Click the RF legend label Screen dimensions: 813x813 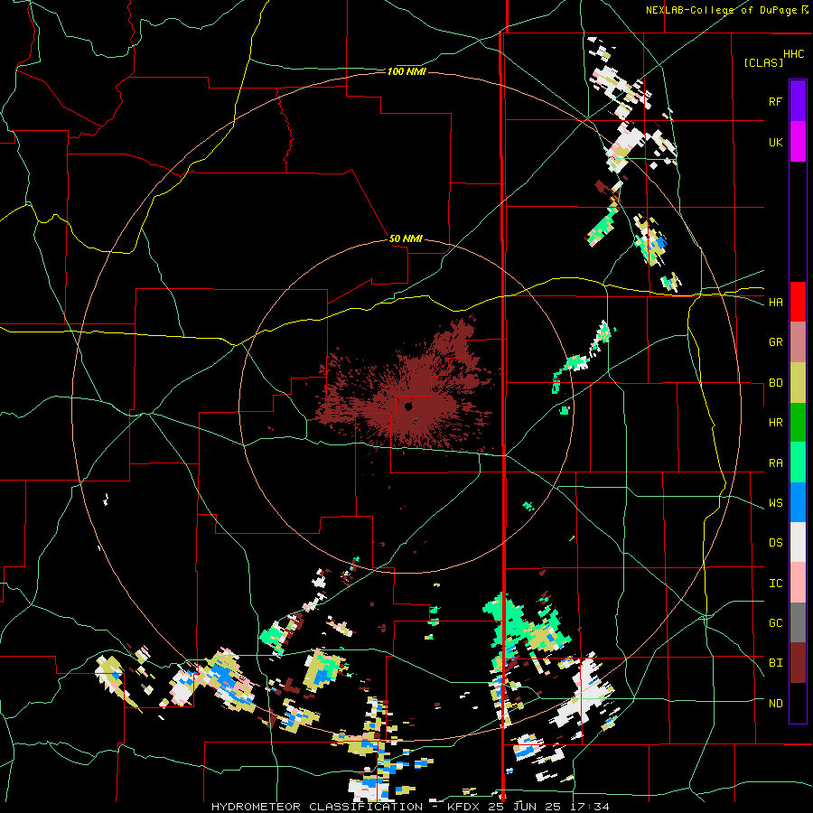775,101
